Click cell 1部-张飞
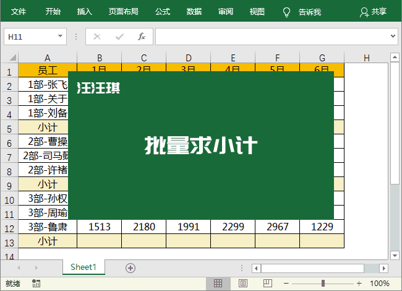402x291 pixels. click(43, 84)
